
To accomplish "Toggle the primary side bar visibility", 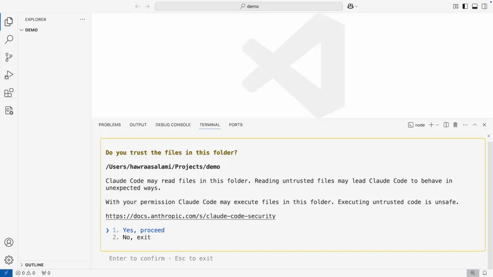I will (x=465, y=6).
